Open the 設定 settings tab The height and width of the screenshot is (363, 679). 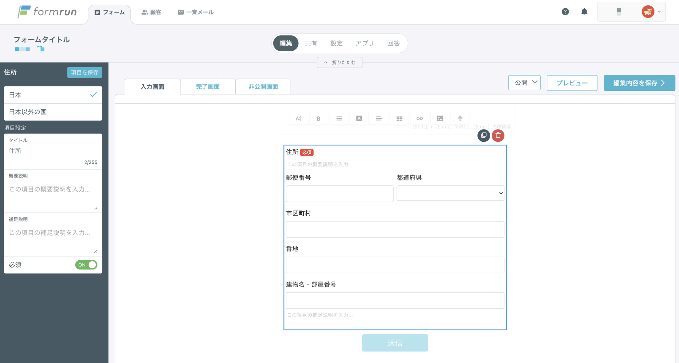click(x=336, y=43)
